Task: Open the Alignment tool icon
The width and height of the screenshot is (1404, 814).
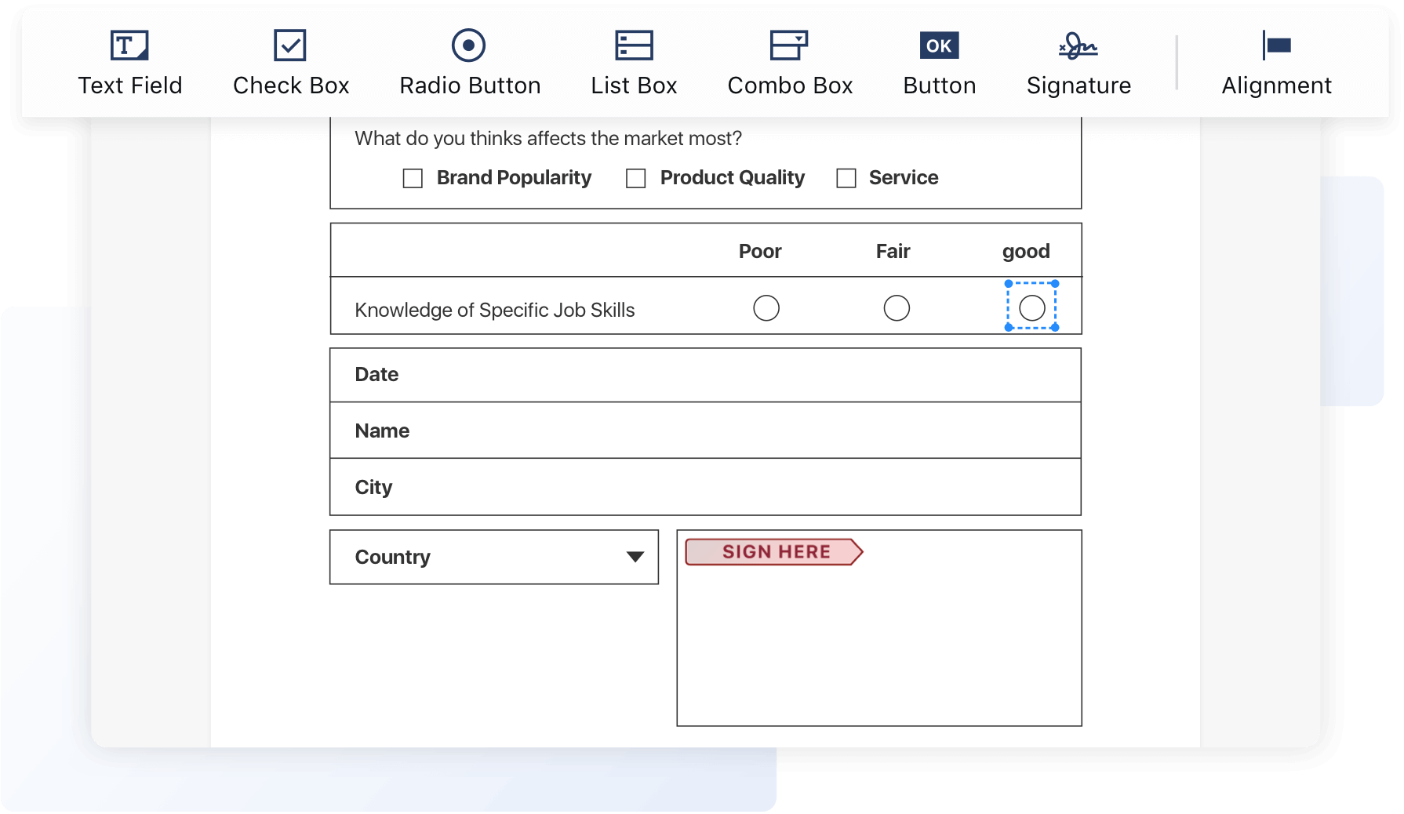Action: 1276,45
